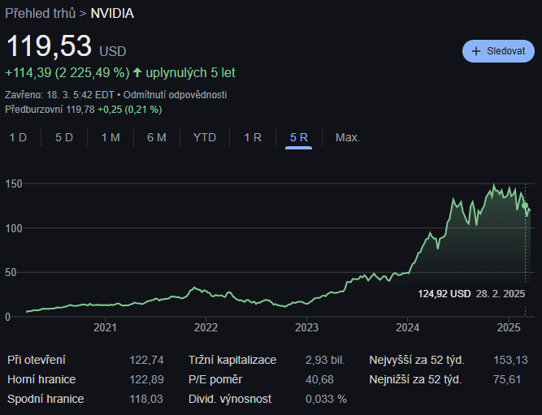Open the Max. range tab

tap(348, 137)
